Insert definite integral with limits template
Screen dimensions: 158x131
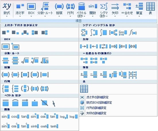click(94, 32)
